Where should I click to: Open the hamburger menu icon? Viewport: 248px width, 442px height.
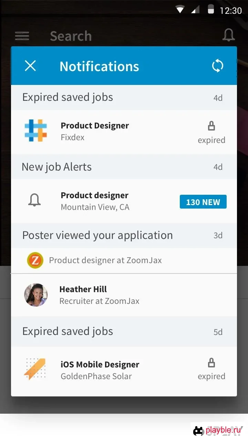[x=22, y=36]
